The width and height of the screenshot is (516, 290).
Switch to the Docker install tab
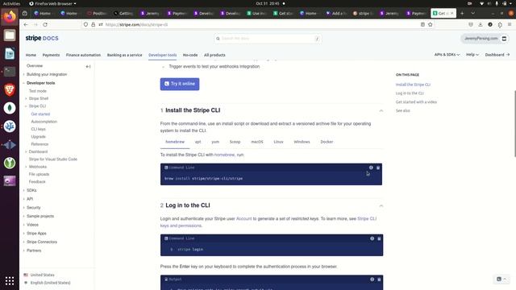[327, 142]
